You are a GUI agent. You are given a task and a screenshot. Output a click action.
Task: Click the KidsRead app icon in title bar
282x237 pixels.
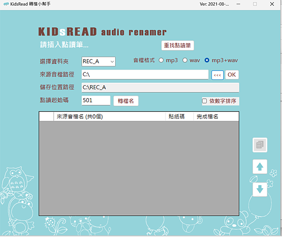coord(6,4)
